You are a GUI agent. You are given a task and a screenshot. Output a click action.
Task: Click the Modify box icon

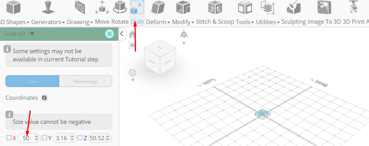[x=183, y=7]
